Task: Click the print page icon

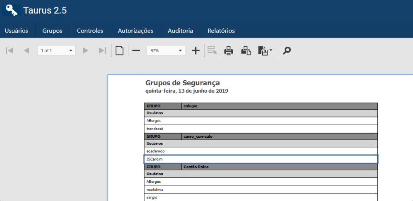Action: coord(246,50)
